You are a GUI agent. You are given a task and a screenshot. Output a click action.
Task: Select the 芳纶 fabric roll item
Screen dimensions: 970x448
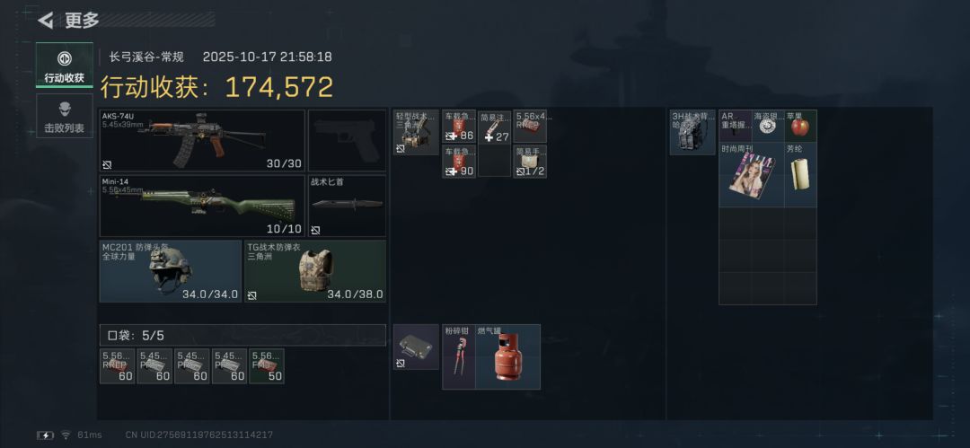click(x=800, y=174)
